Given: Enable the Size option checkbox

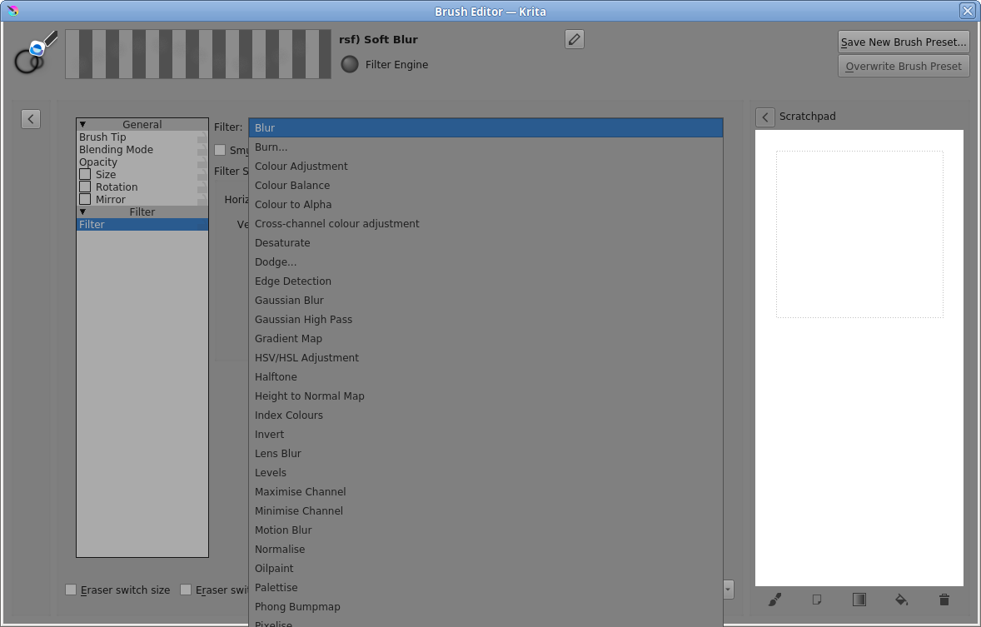Looking at the screenshot, I should [85, 174].
